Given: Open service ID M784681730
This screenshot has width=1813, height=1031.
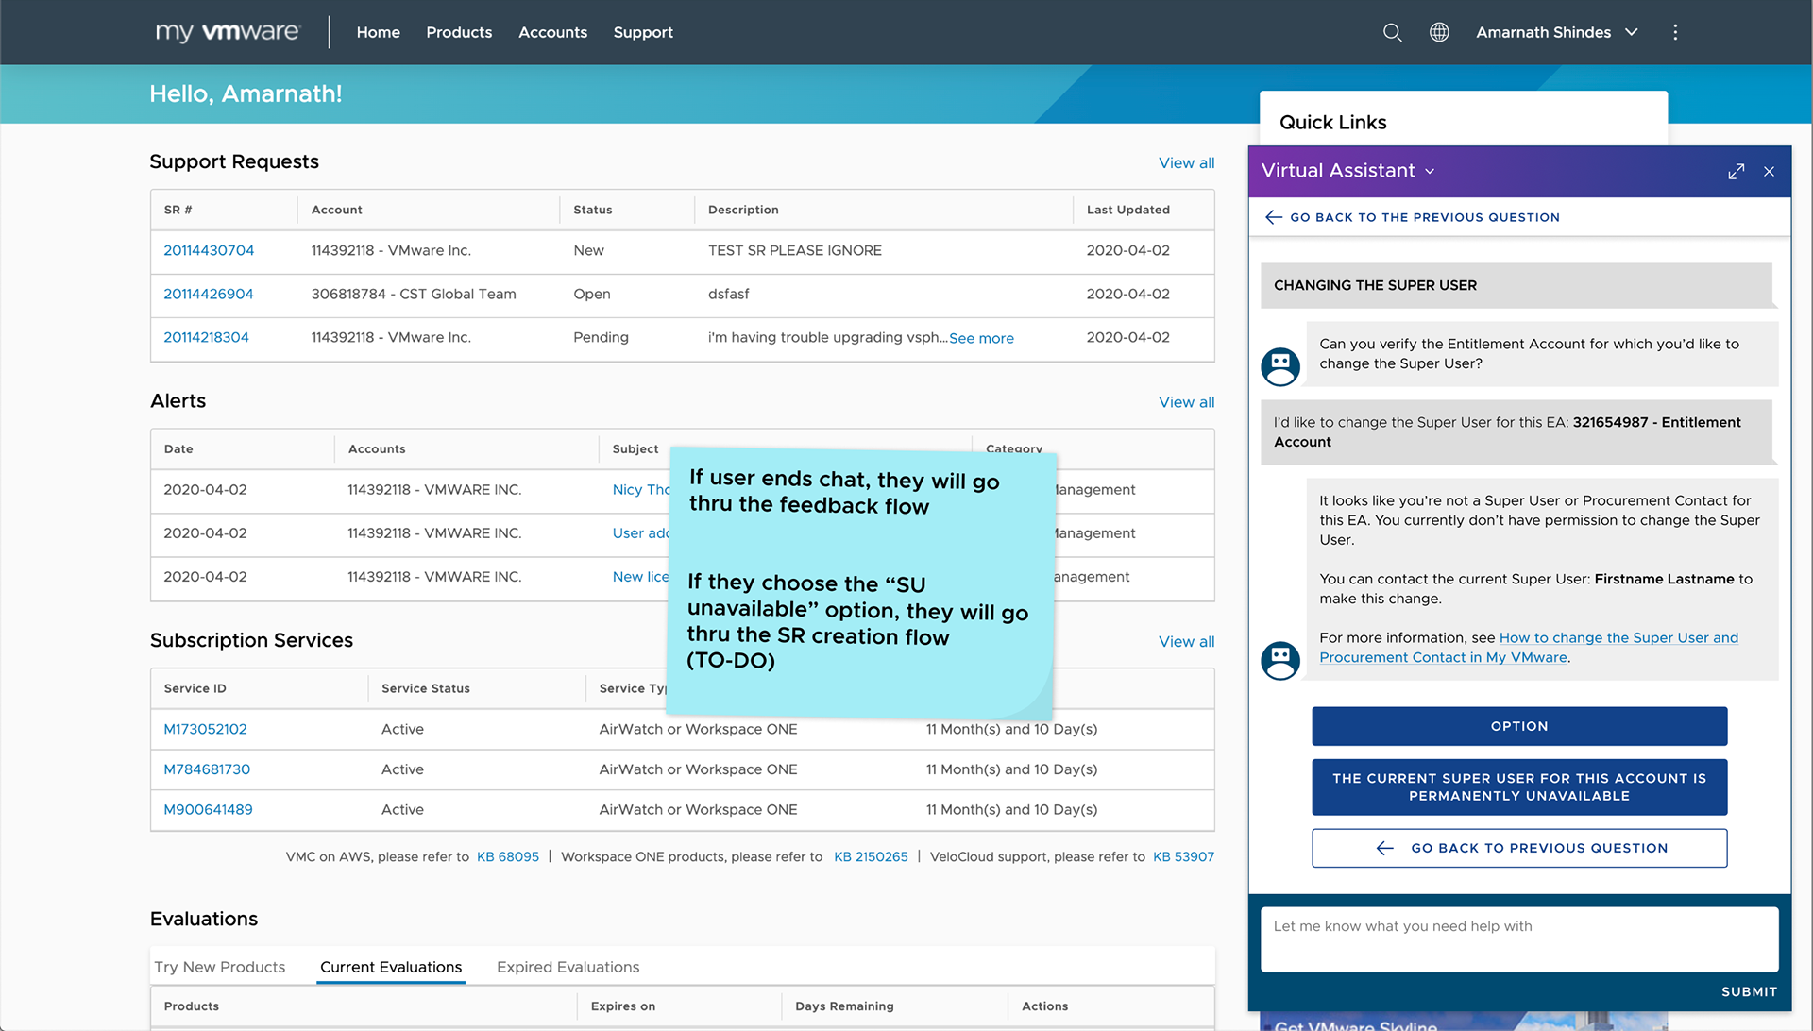Looking at the screenshot, I should coord(207,769).
